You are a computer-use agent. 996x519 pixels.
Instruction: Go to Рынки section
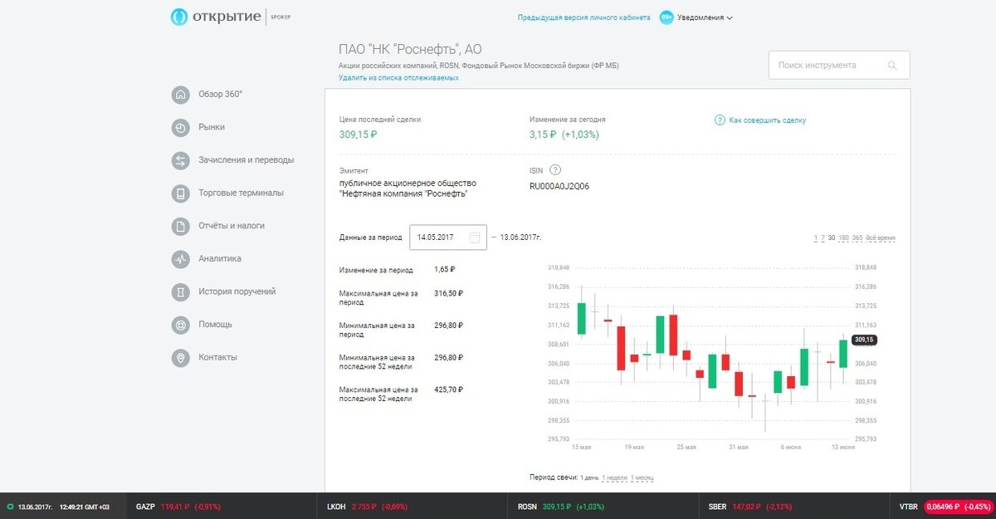(x=212, y=128)
